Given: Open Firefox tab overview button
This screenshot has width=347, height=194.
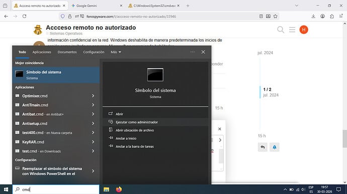Looking at the screenshot, I should click(x=5, y=6).
